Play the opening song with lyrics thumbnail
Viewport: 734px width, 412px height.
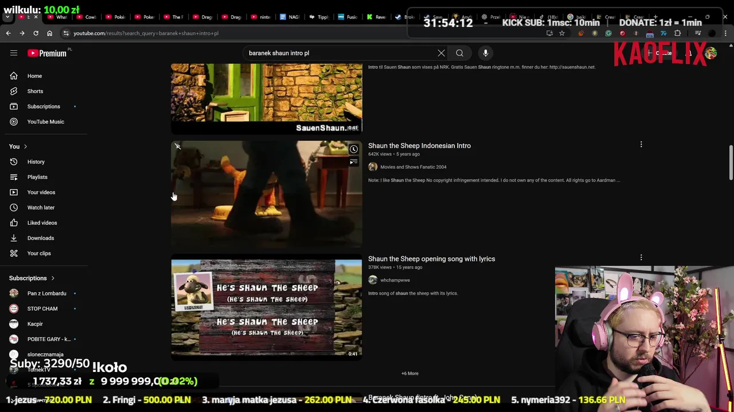coord(267,308)
